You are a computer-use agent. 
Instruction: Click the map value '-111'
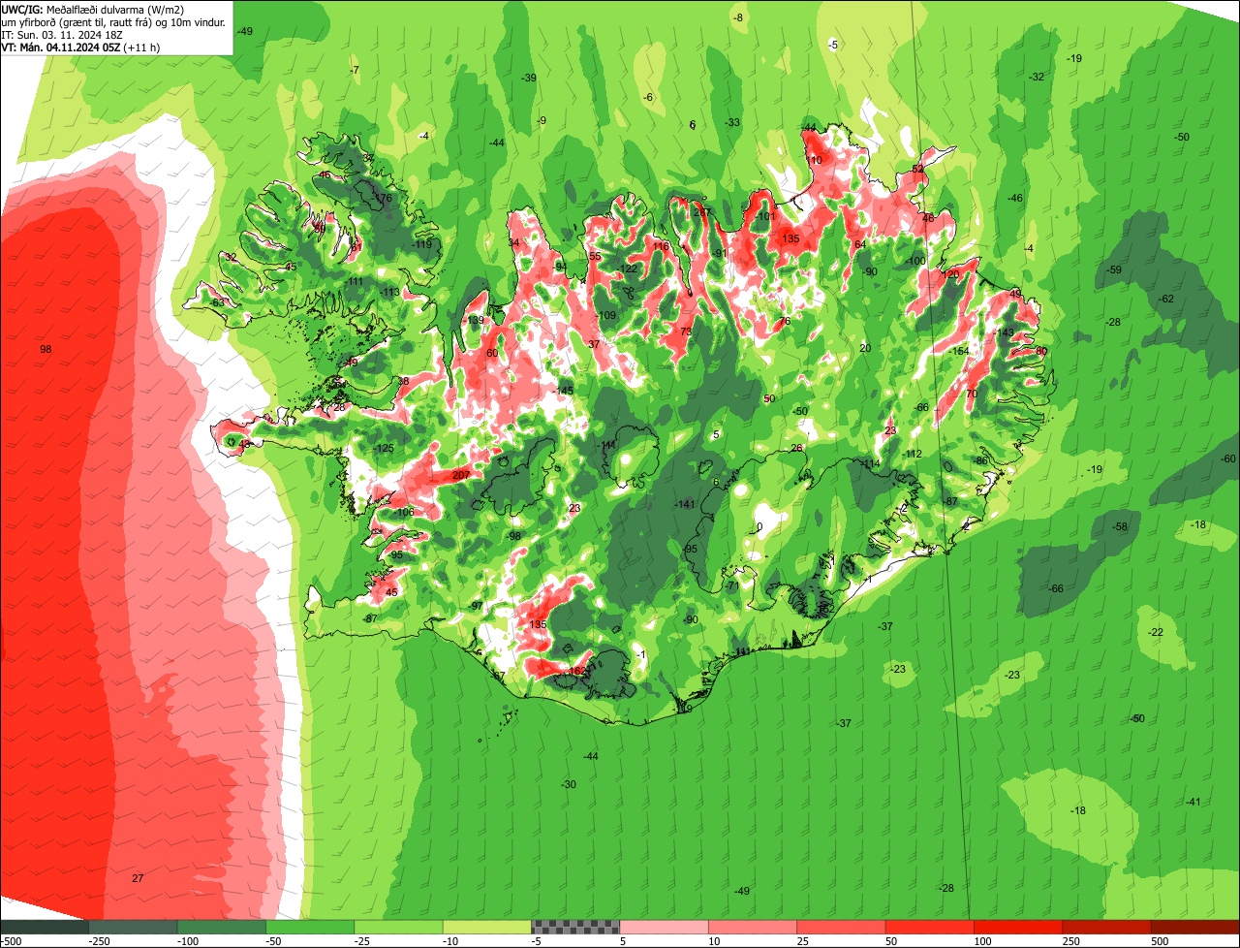[x=355, y=282]
